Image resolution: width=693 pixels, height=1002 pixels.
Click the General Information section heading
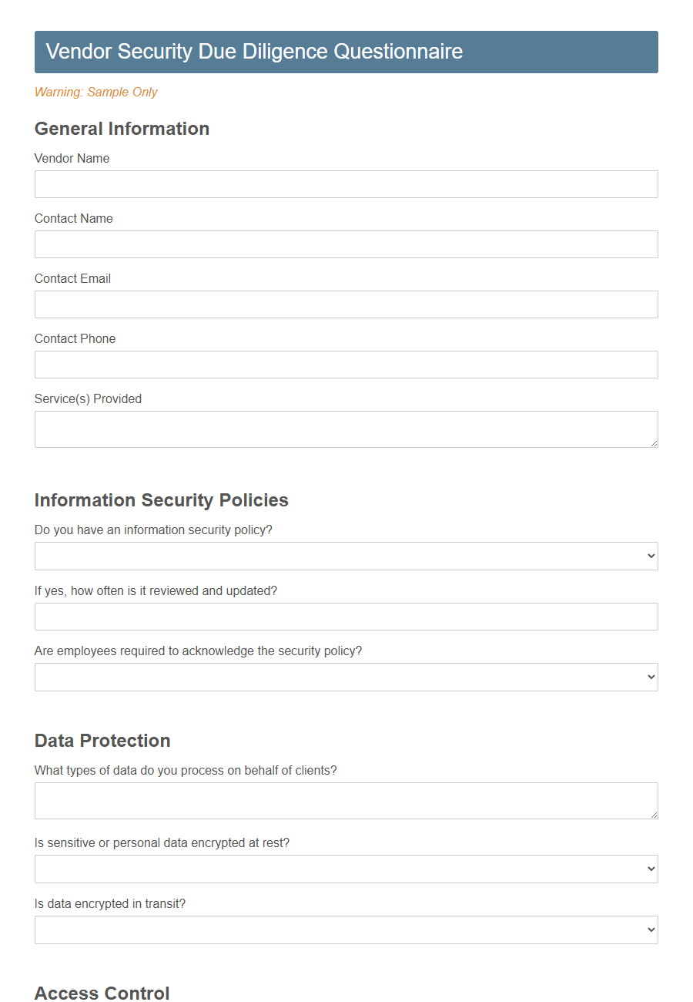click(x=122, y=129)
